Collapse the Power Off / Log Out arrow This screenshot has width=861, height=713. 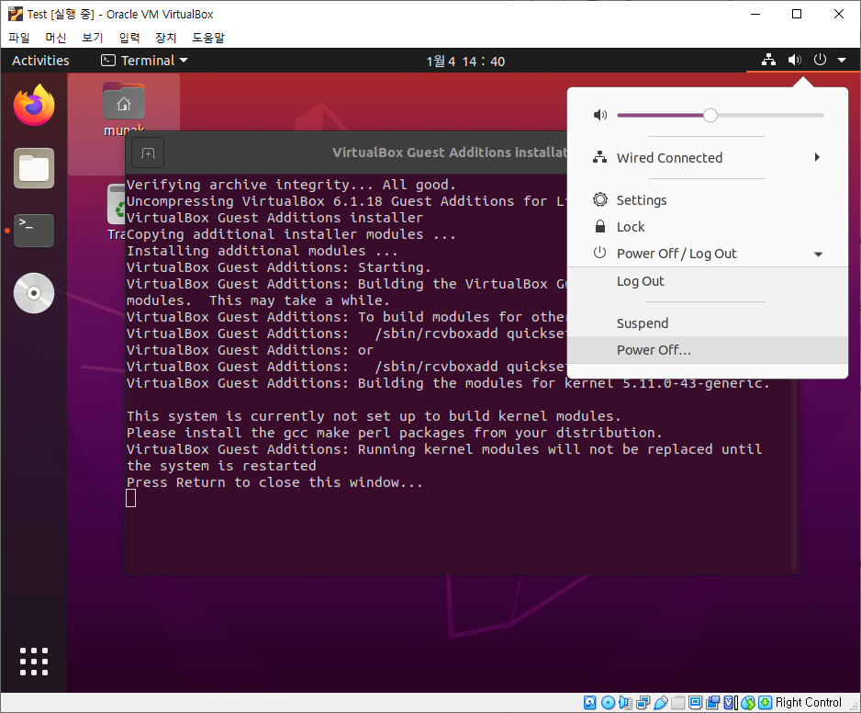pyautogui.click(x=818, y=254)
